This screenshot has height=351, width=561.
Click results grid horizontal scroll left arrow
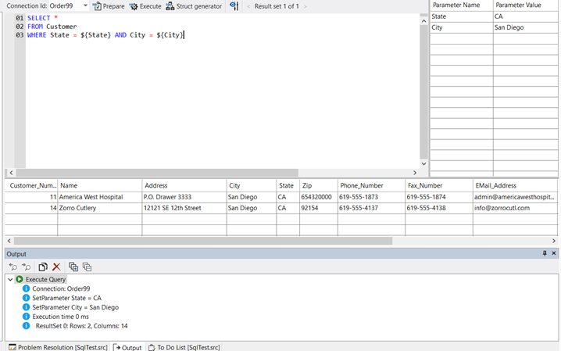[x=9, y=241]
